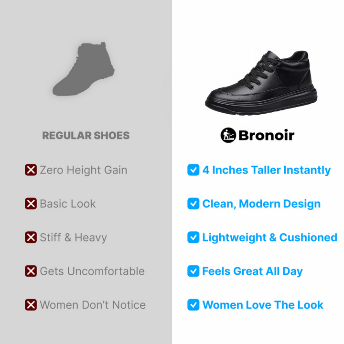Click the red X icon beside Stiff & Heavy
Viewport: 344px width, 344px height.
pos(31,237)
